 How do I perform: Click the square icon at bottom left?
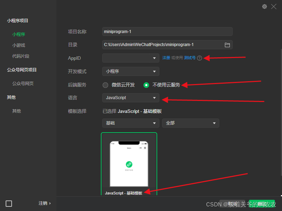[x=9, y=204]
